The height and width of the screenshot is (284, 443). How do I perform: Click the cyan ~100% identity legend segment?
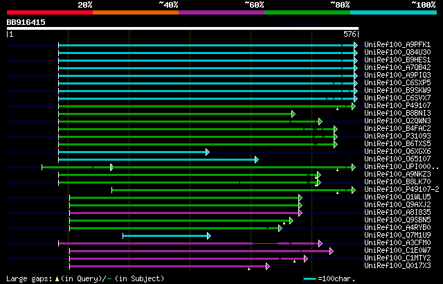(x=394, y=12)
